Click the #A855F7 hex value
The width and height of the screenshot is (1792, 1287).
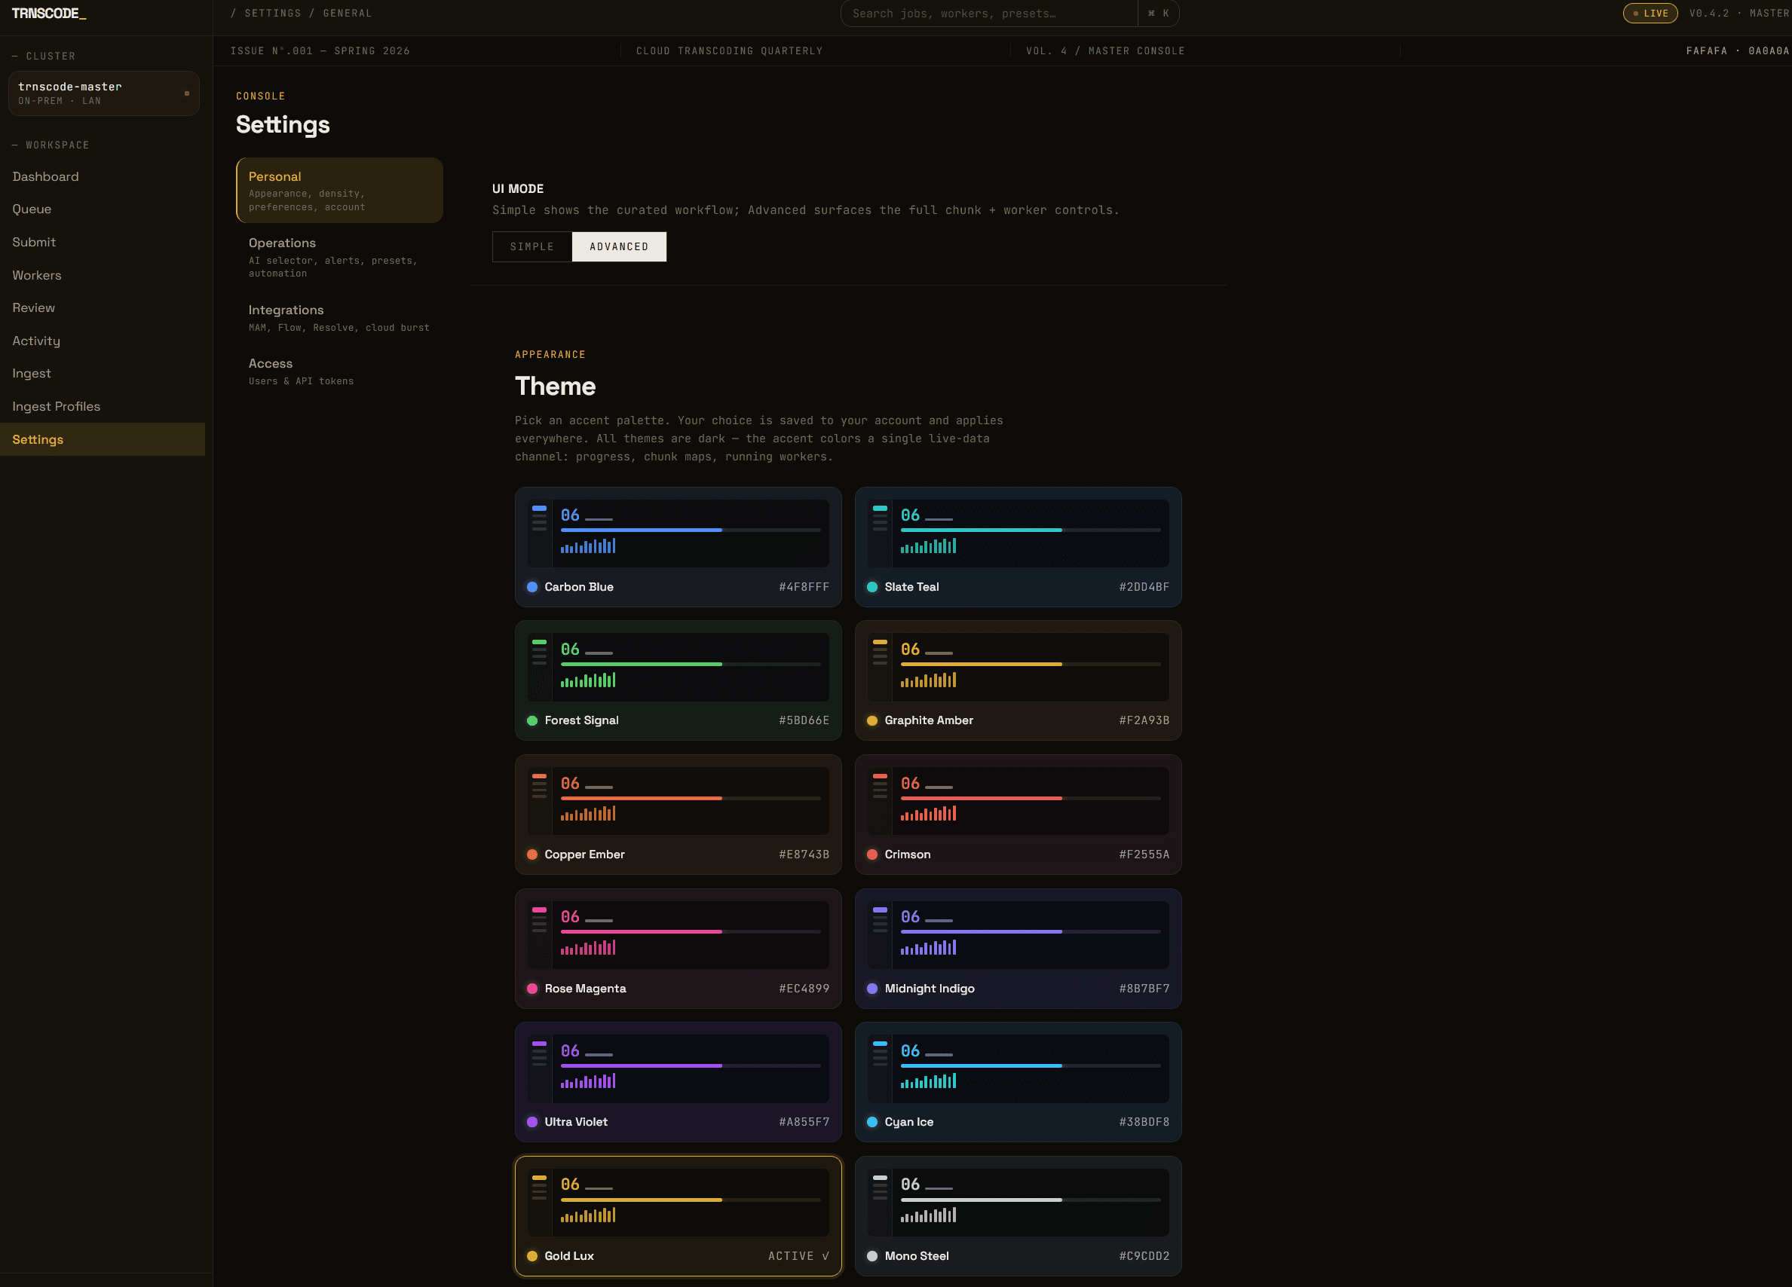tap(804, 1122)
